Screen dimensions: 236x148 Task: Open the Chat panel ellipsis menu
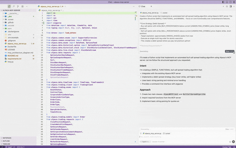(234, 6)
